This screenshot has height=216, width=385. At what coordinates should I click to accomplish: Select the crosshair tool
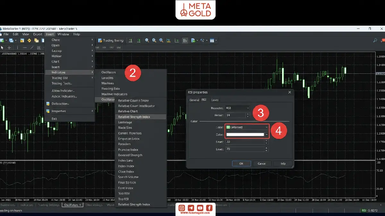[9, 48]
